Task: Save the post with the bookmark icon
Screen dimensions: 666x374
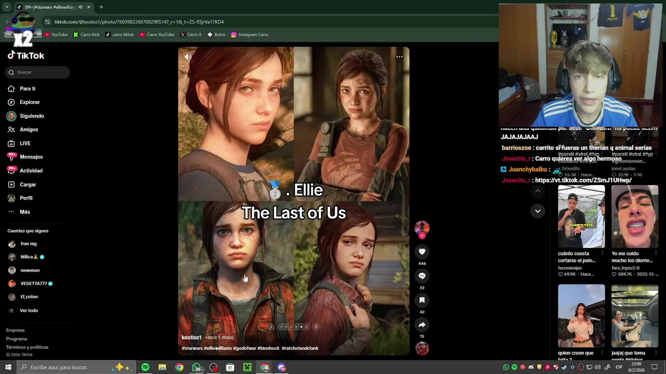Action: [422, 300]
